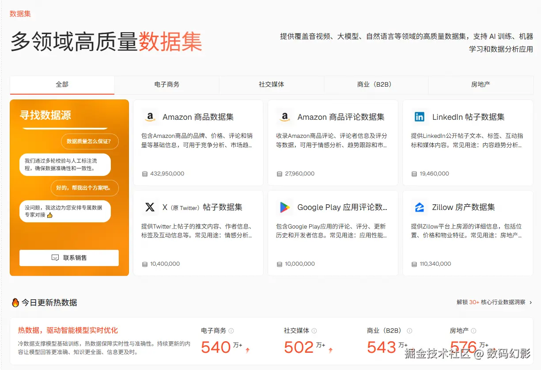Open the 房地产 tab
The image size is (541, 370).
(480, 84)
